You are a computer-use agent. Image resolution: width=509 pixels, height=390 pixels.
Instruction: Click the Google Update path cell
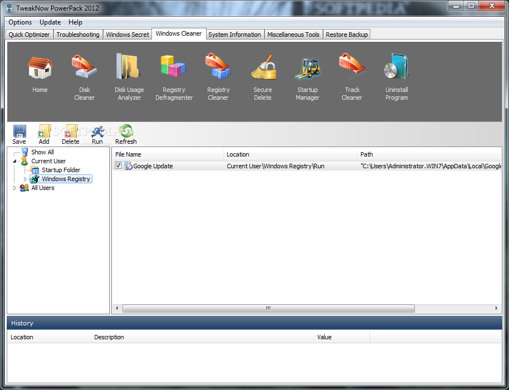pyautogui.click(x=431, y=166)
